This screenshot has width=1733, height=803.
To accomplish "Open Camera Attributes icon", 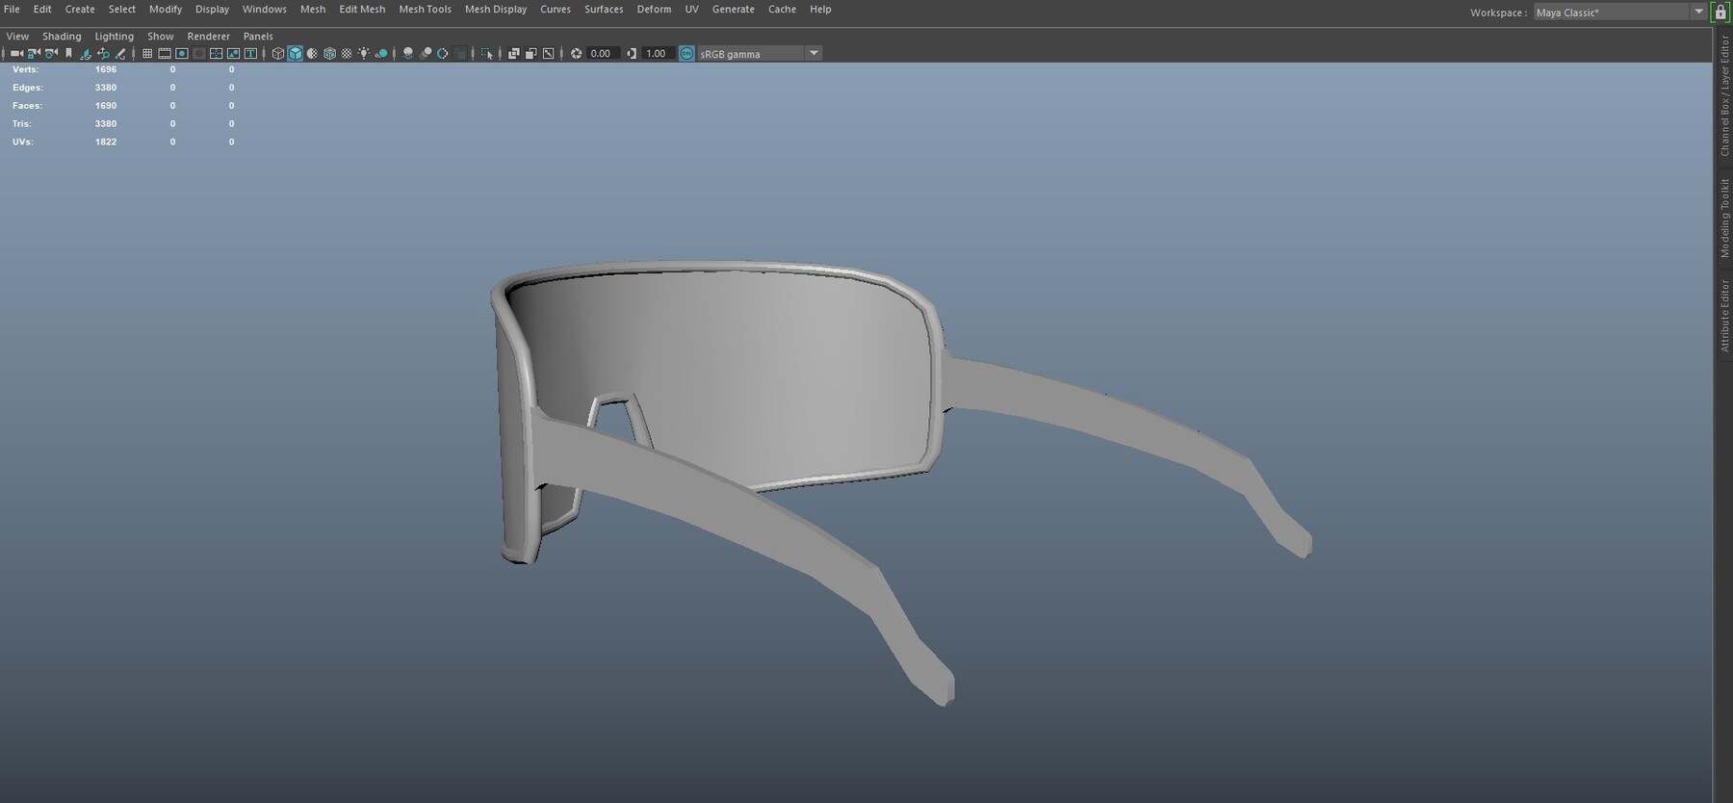I will coord(51,53).
